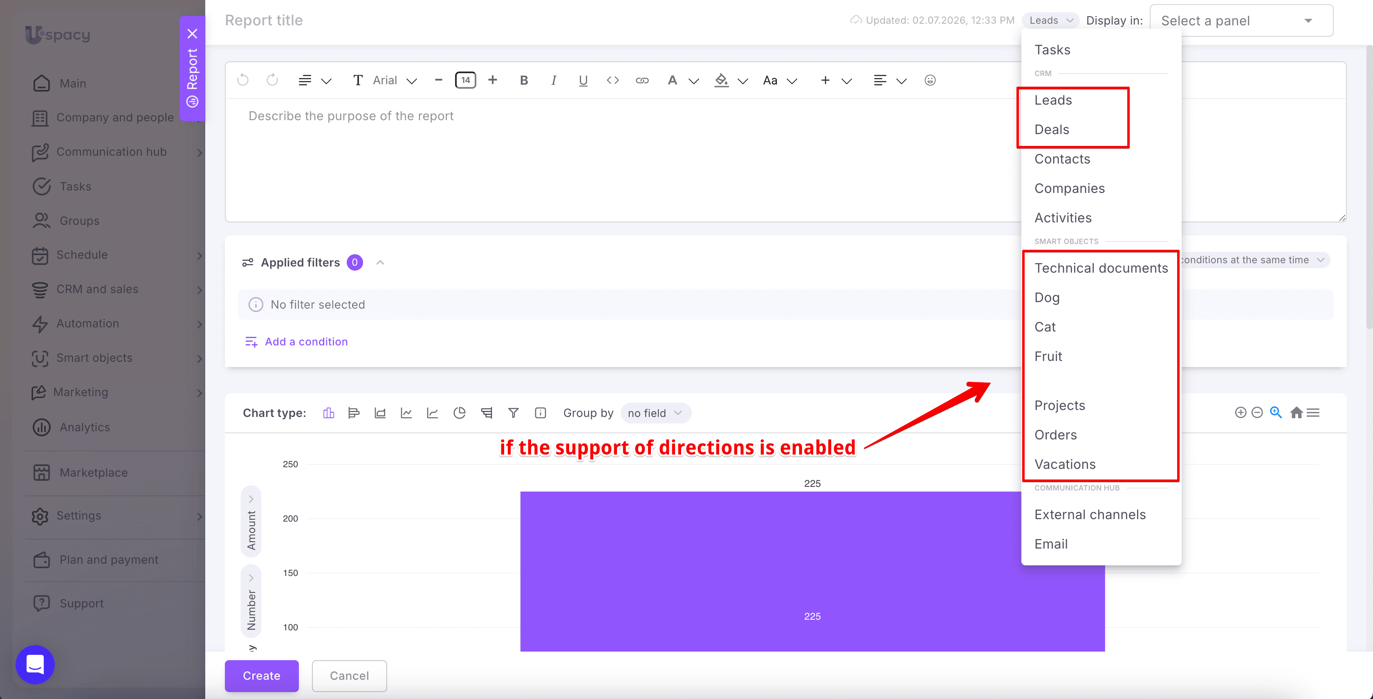Select the numeric indicator chart type
Screen dimensions: 1373x699
[x=541, y=413]
